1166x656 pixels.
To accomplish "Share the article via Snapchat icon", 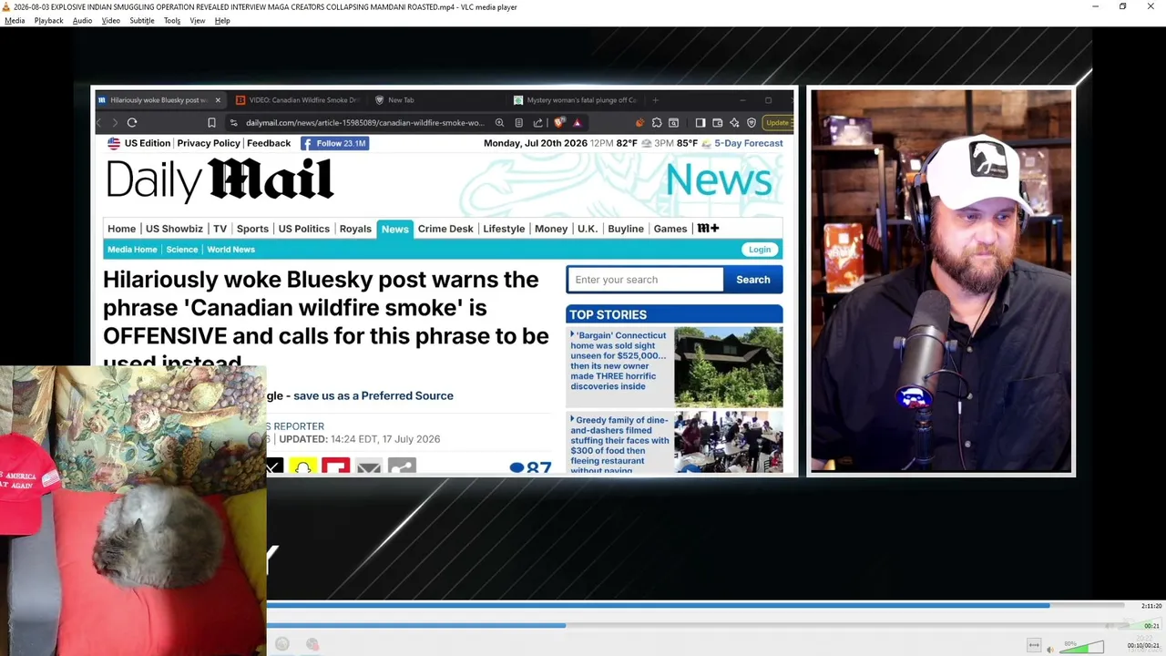I will (302, 467).
